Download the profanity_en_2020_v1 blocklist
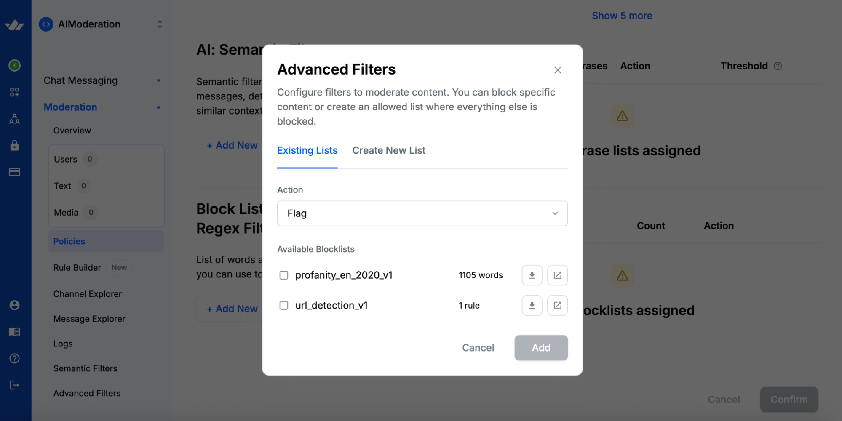The height and width of the screenshot is (421, 842). click(532, 275)
